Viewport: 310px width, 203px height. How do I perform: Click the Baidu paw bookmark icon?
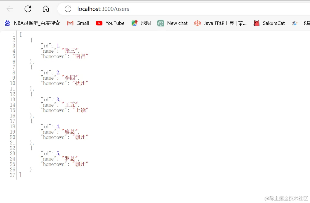[x=7, y=23]
